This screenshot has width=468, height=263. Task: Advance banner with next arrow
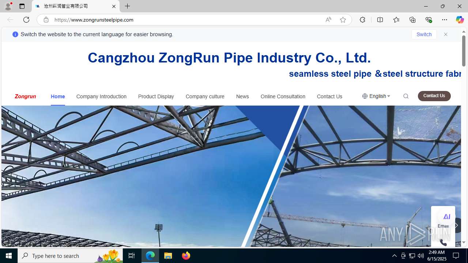[456, 225]
